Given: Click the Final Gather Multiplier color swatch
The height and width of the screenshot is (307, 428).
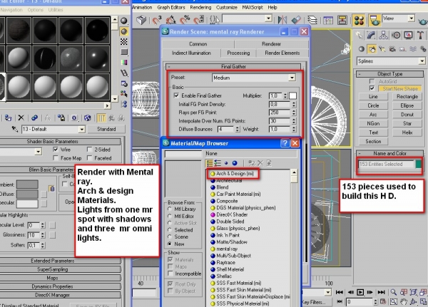Looking at the screenshot, I should coord(292,95).
